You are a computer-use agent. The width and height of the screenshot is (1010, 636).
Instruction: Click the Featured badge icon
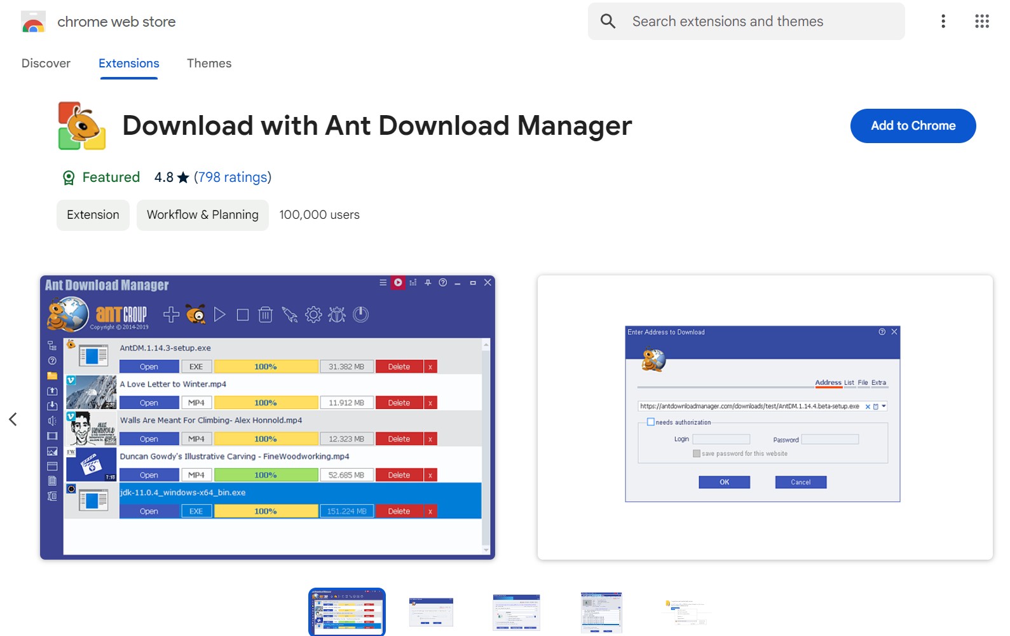[69, 177]
